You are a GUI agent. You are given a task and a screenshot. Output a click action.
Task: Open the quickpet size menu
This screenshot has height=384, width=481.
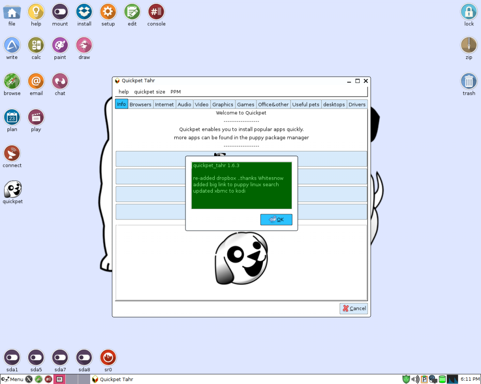[149, 92]
